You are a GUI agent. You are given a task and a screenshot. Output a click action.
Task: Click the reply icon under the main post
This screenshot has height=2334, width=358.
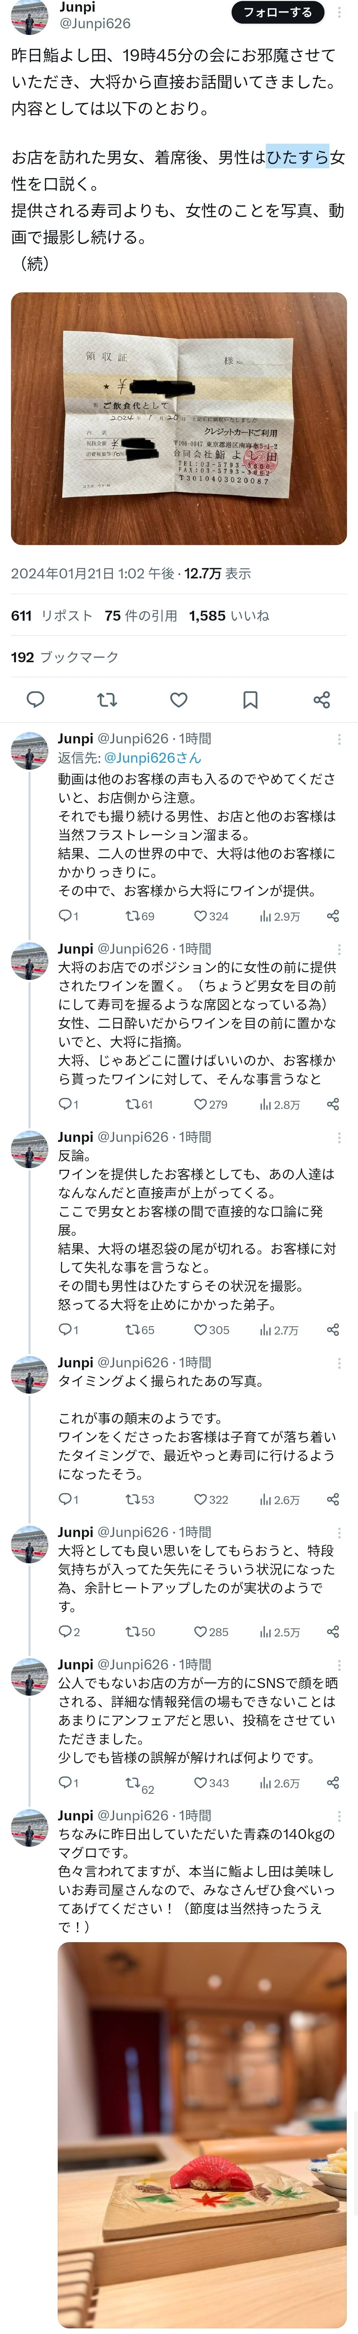35,700
